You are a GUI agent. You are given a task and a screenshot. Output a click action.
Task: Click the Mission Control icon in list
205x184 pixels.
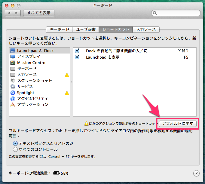click(13, 63)
